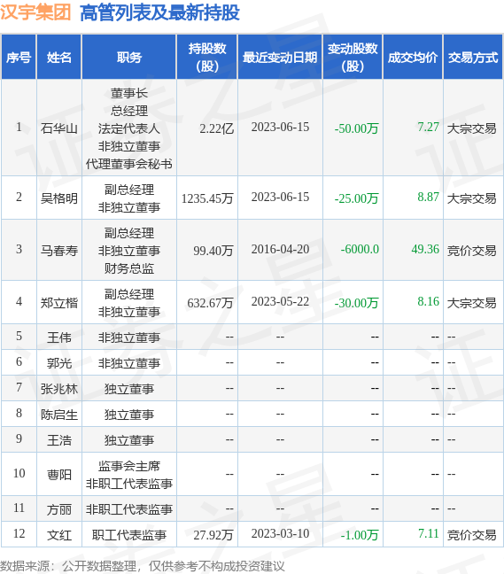Viewport: 504px width, 574px height.
Task: Click the 监事会主席 position text
Action: (129, 466)
